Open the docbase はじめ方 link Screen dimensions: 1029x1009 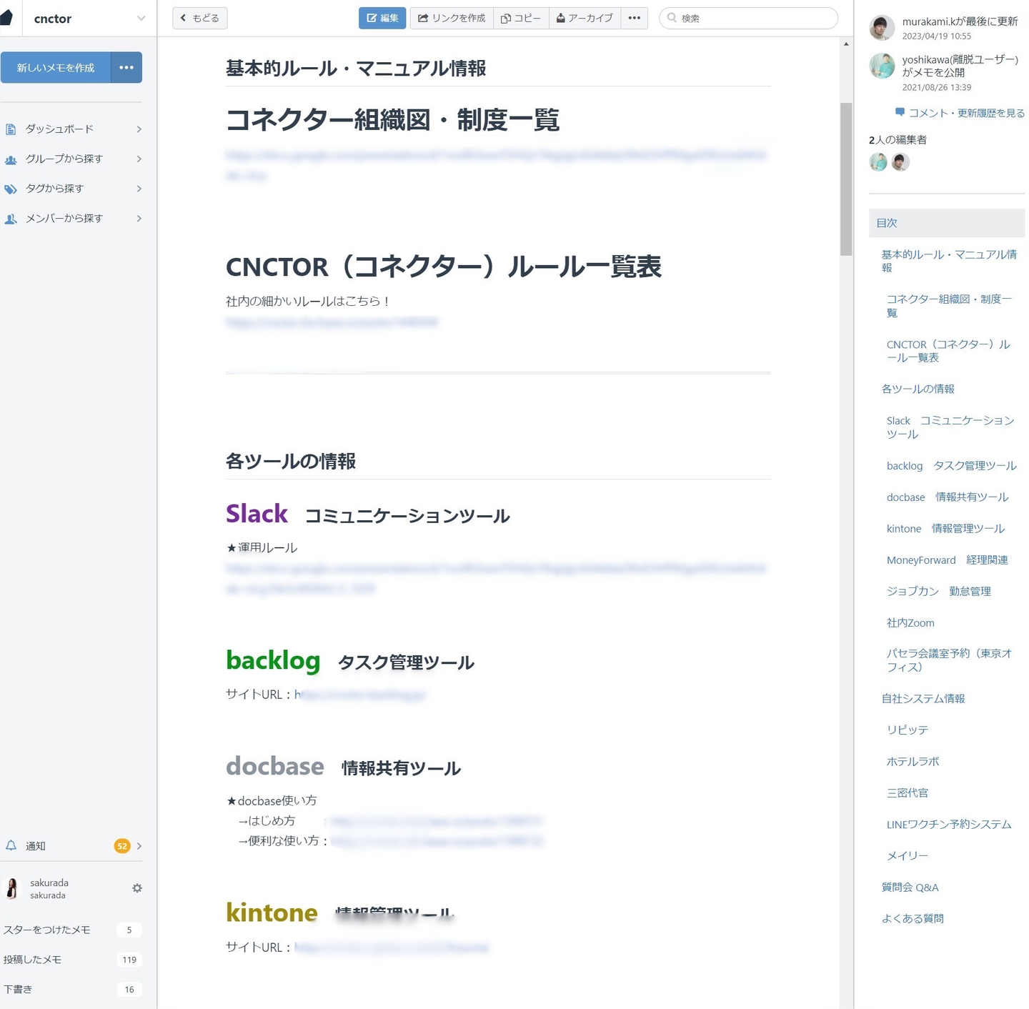tap(436, 821)
